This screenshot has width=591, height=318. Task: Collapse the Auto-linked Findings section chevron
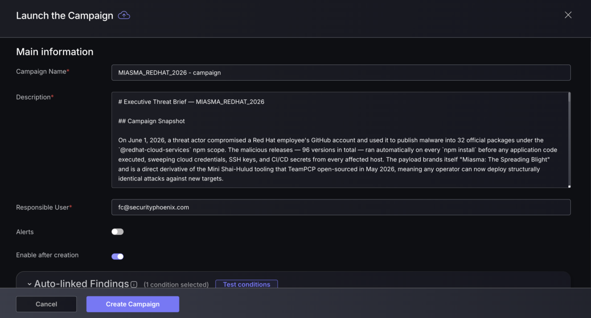click(x=30, y=284)
